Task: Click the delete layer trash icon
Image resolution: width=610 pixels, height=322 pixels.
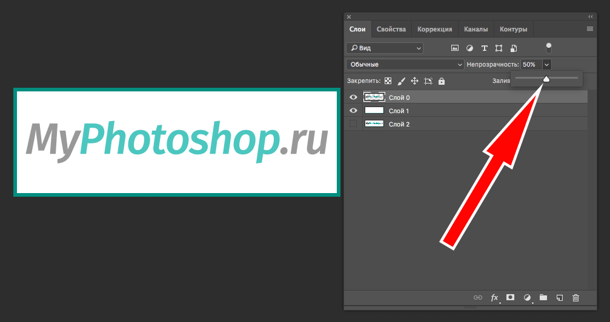Action: [576, 297]
